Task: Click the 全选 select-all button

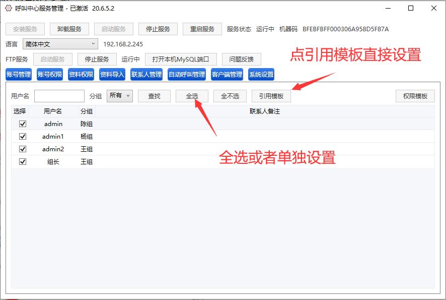Action: (192, 96)
